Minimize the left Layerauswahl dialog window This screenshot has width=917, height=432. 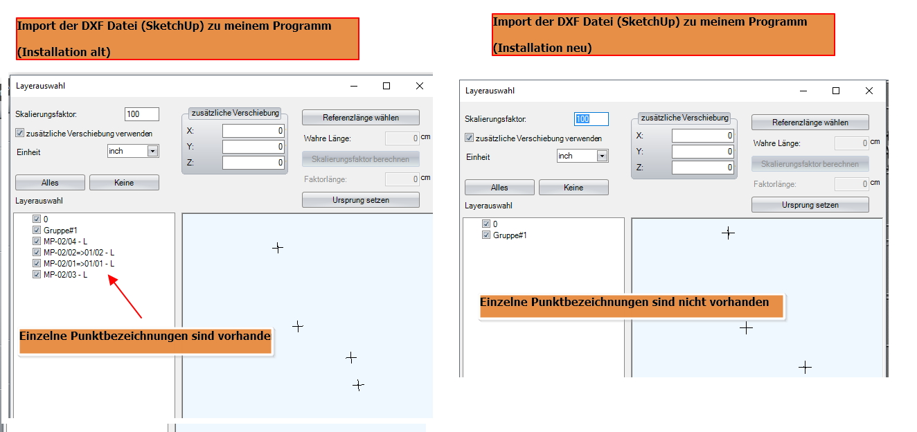354,86
